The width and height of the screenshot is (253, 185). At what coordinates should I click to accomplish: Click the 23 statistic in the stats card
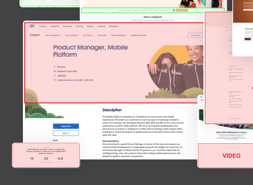[x=46, y=158]
